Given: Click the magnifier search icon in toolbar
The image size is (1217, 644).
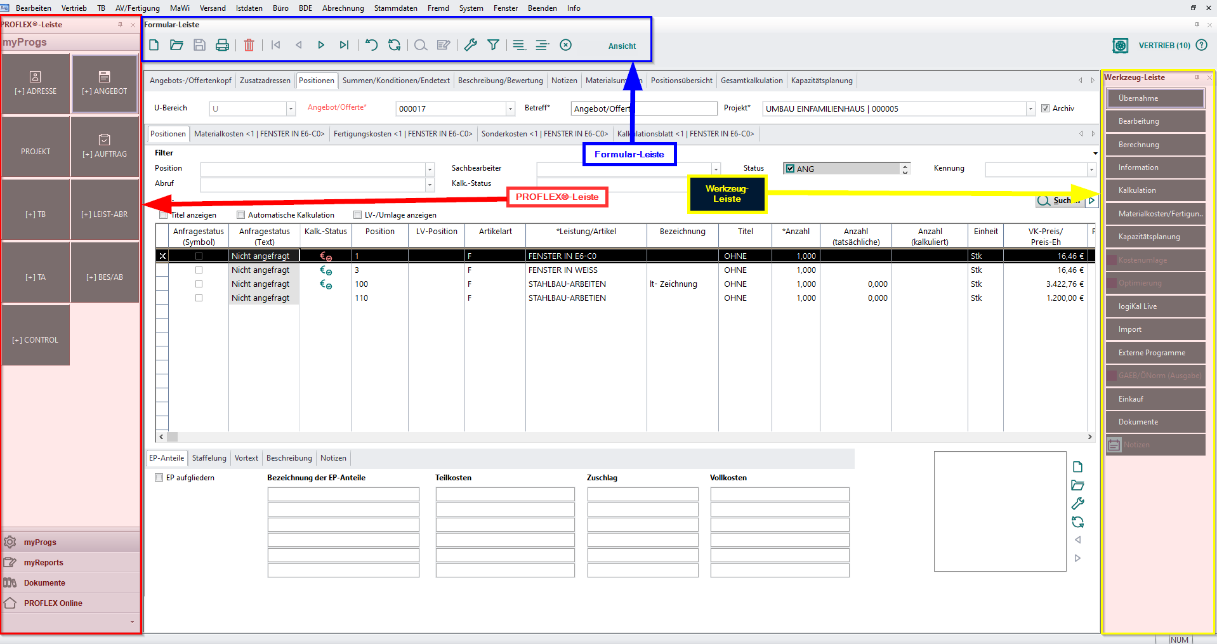Looking at the screenshot, I should (x=420, y=45).
